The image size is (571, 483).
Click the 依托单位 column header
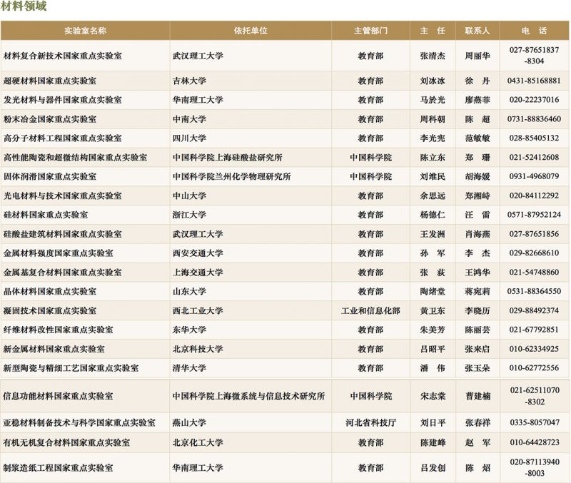point(250,31)
